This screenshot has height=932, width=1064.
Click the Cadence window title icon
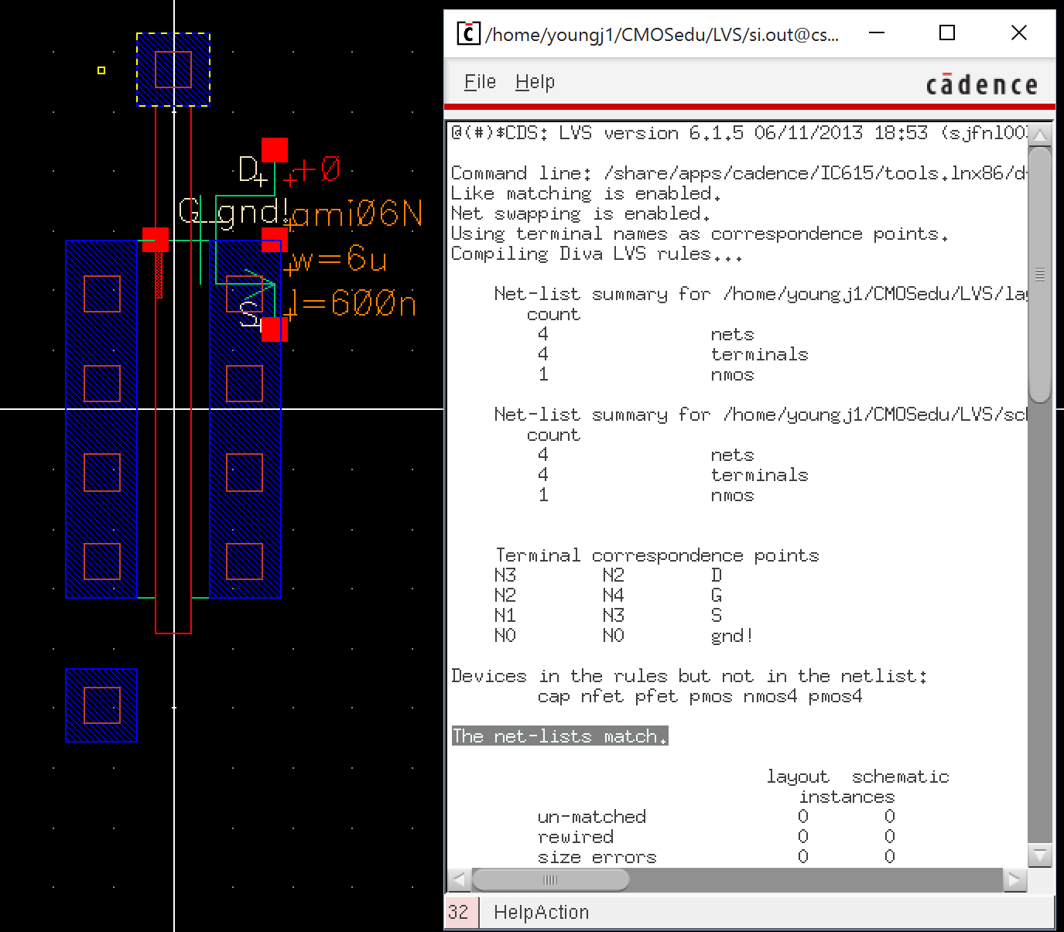tap(467, 34)
